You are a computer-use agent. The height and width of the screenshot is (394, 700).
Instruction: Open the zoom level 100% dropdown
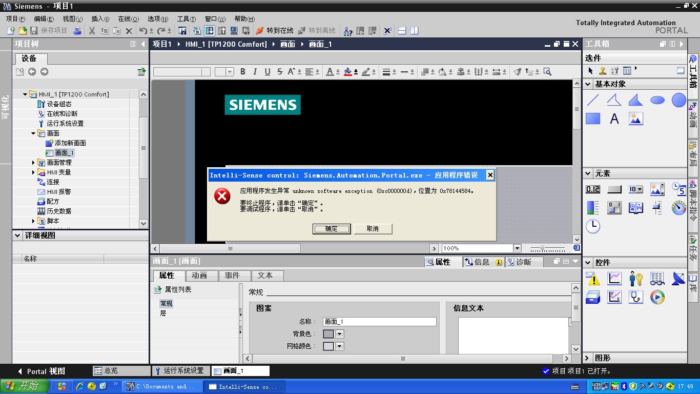pyautogui.click(x=517, y=248)
